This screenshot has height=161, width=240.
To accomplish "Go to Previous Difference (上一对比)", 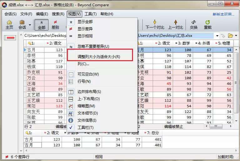I will (176, 25).
